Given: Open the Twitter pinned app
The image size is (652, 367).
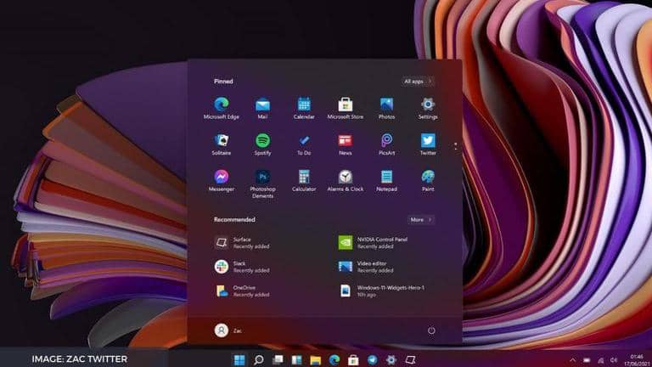Looking at the screenshot, I should pyautogui.click(x=428, y=140).
